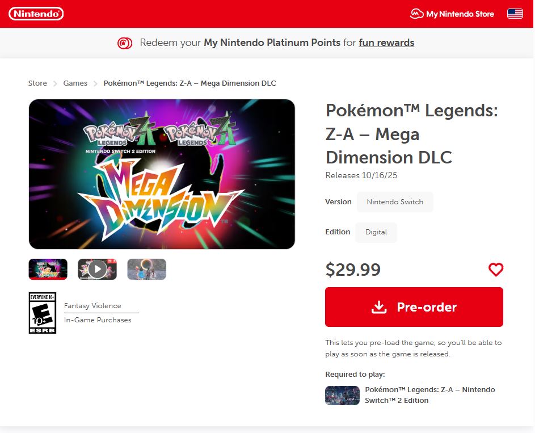Click the Platinum Points coin icon
Image resolution: width=535 pixels, height=433 pixels.
[x=125, y=43]
